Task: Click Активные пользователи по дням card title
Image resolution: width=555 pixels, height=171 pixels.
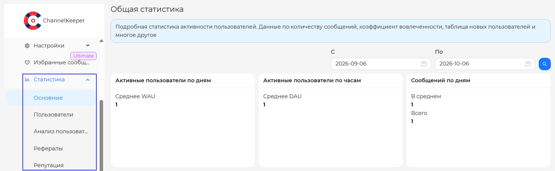Action: point(163,80)
